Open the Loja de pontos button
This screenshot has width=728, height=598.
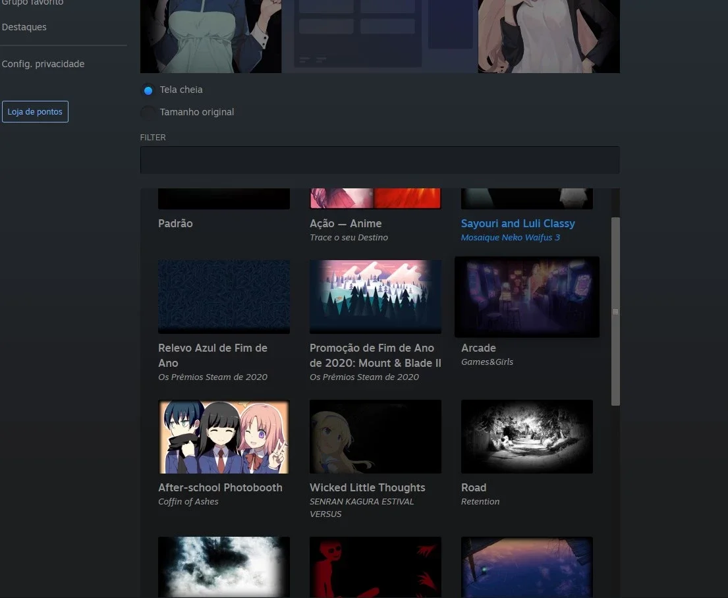[36, 112]
